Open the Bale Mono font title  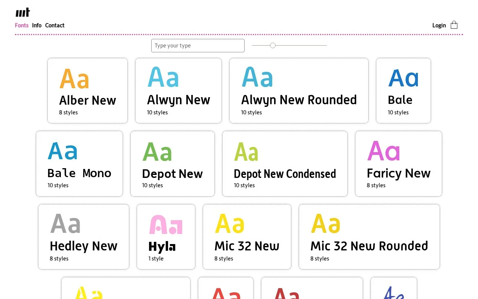79,173
